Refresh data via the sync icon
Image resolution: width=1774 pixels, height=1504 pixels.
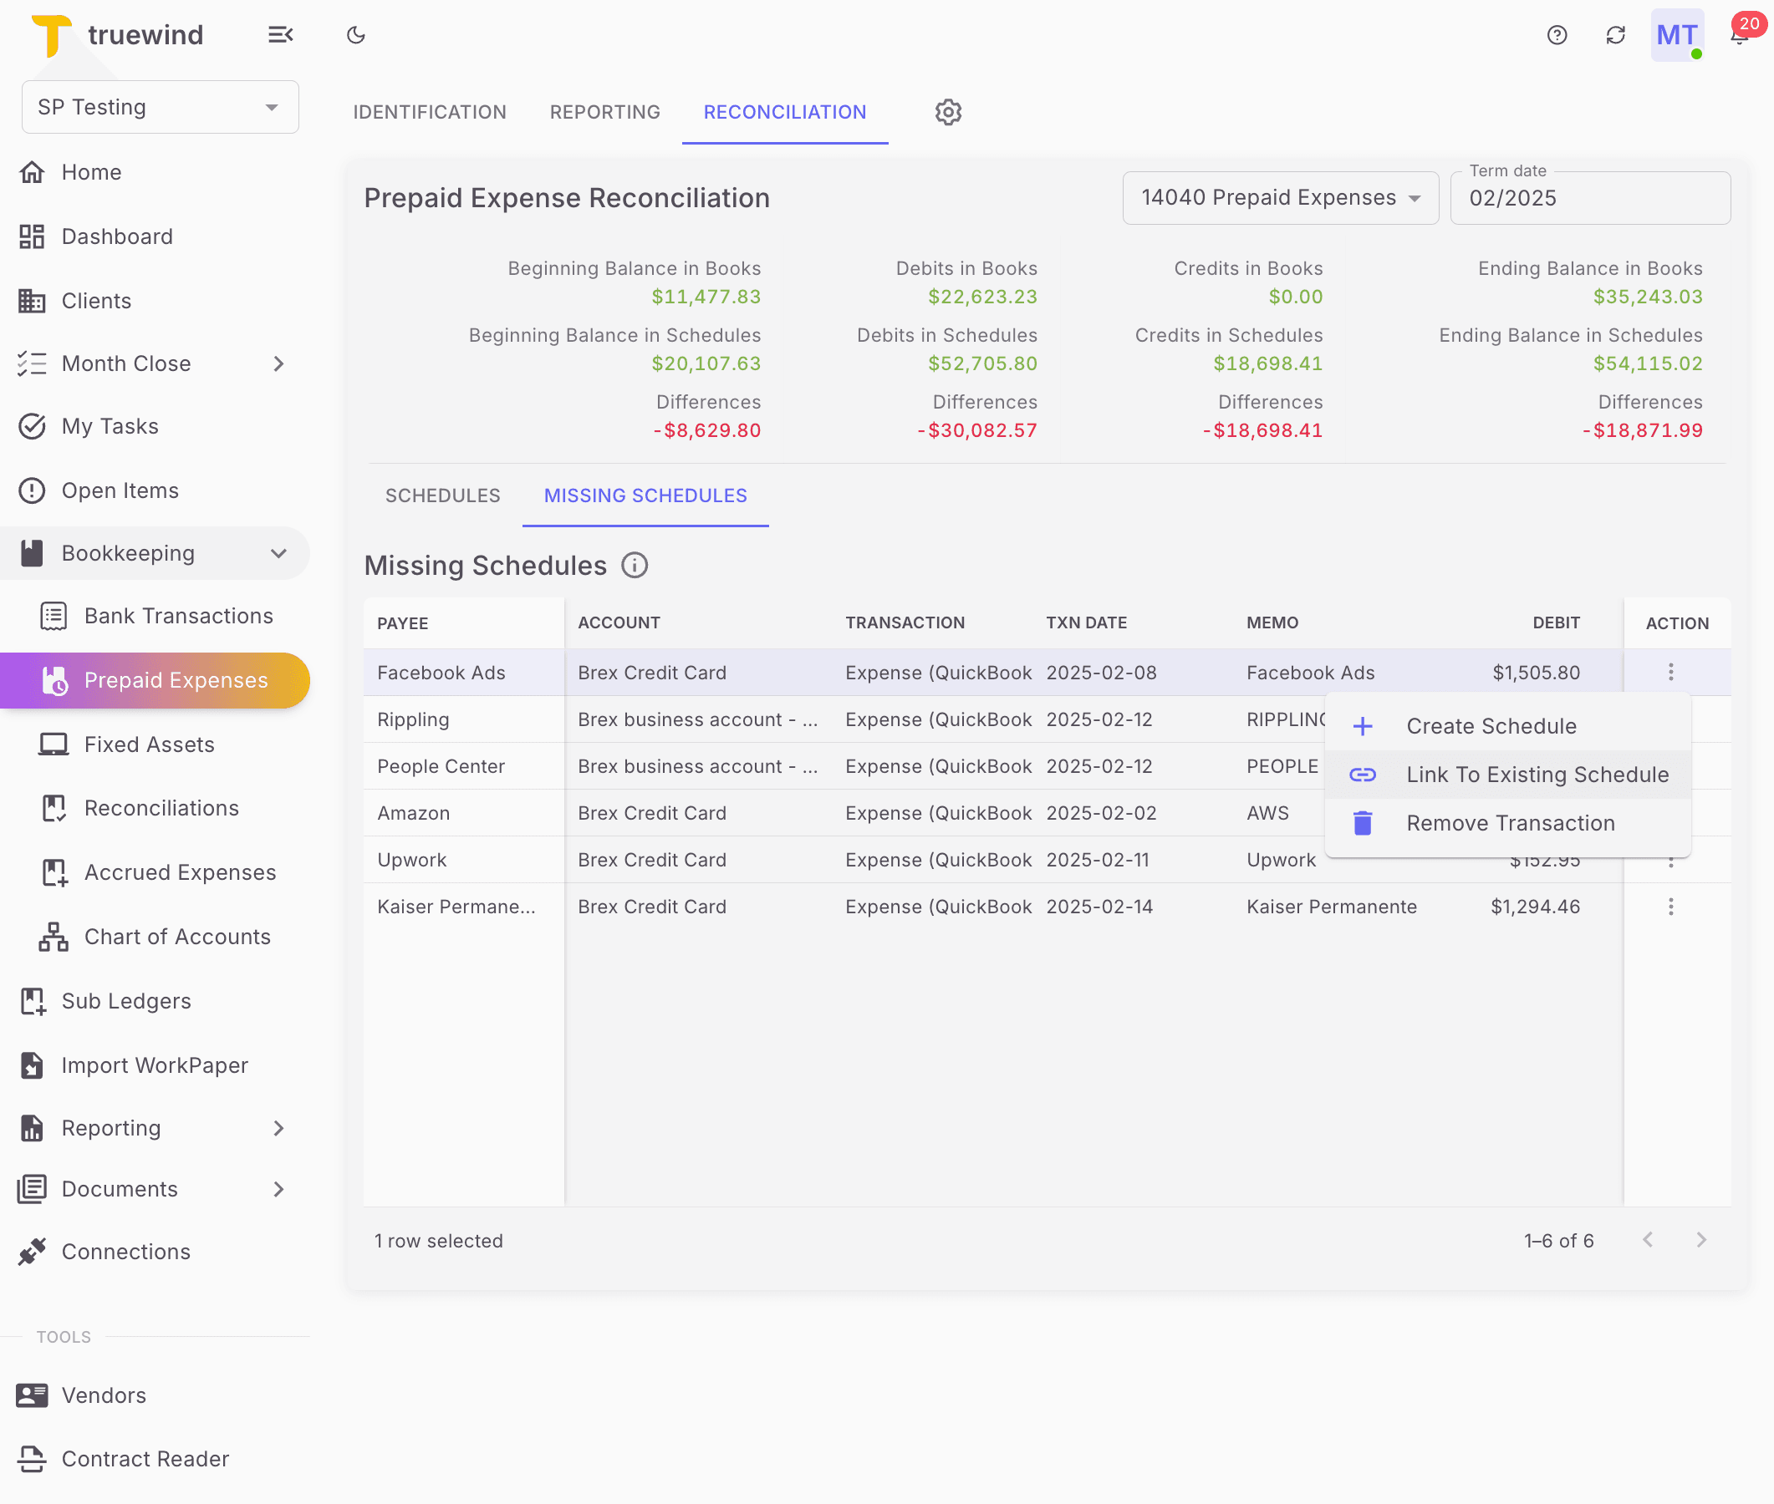pos(1615,35)
